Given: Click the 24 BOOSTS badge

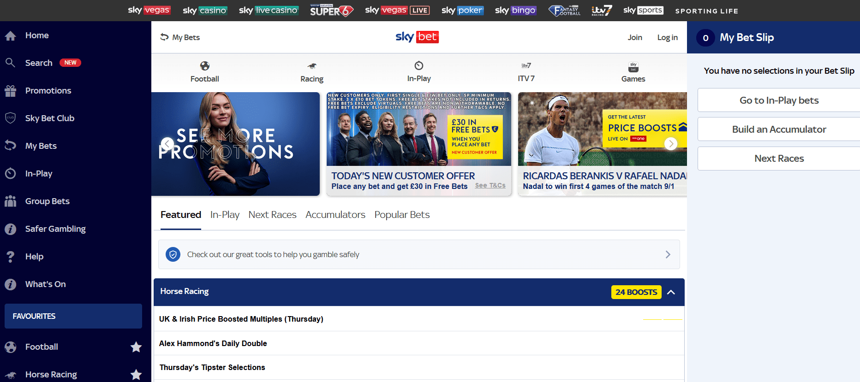Looking at the screenshot, I should pyautogui.click(x=636, y=292).
